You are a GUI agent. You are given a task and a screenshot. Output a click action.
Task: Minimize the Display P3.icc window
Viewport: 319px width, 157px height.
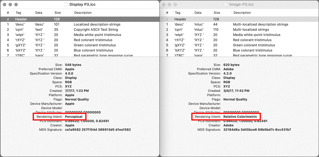point(10,5)
